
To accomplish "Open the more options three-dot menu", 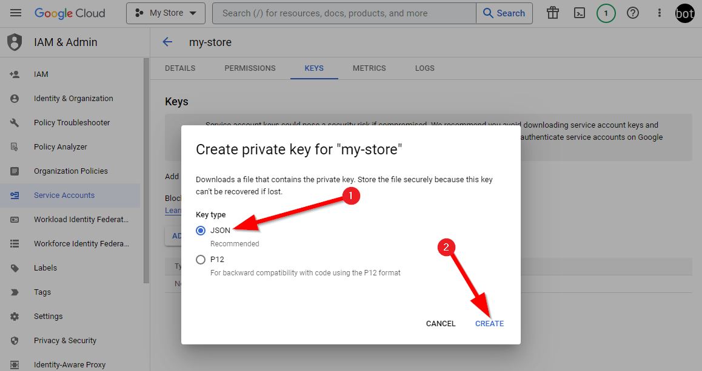I will point(659,13).
